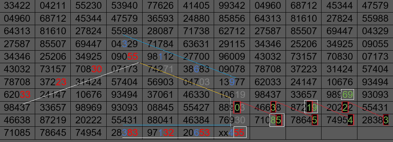Select the cell showing 77626
Image resolution: width=393 pixels, height=142 pixels.
pos(160,5)
